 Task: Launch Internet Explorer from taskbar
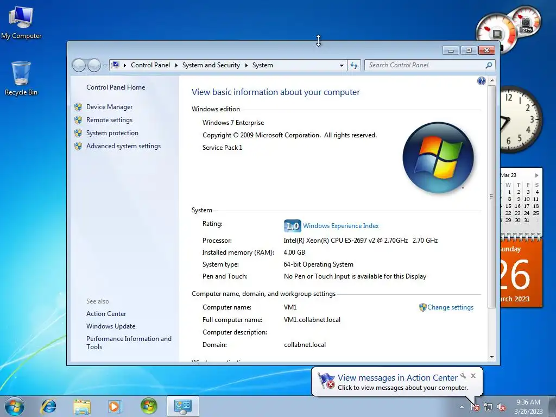(48, 406)
